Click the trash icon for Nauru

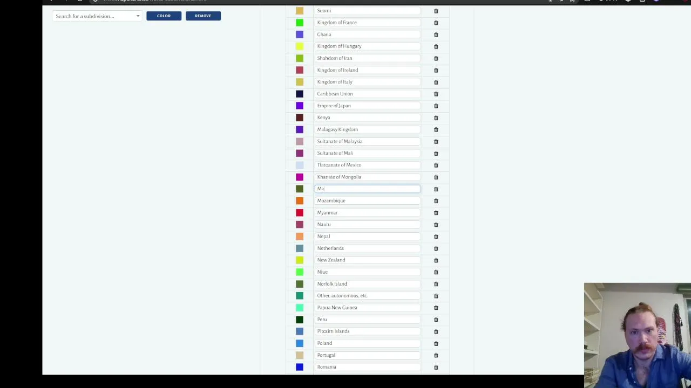pos(436,224)
